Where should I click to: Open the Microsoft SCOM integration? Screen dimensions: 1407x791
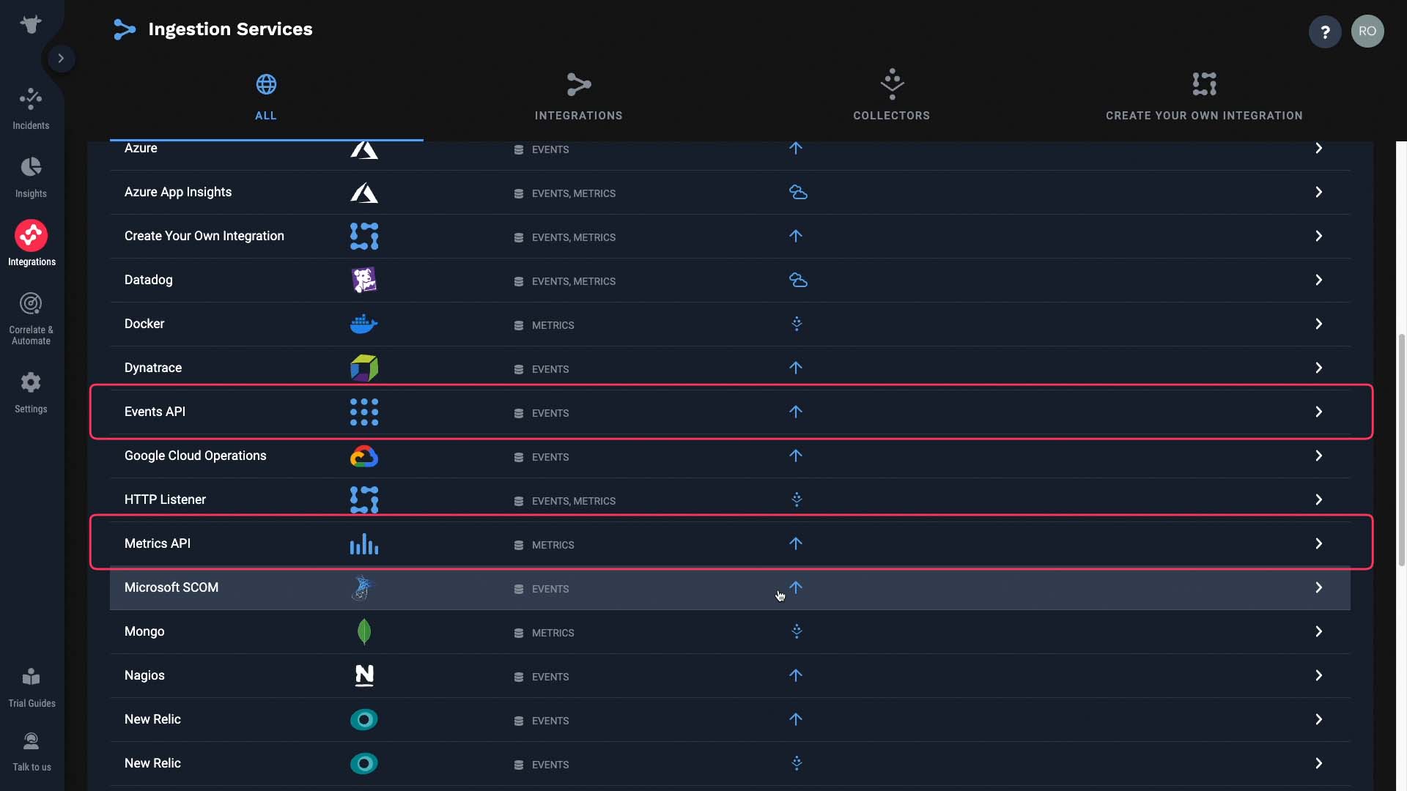730,587
